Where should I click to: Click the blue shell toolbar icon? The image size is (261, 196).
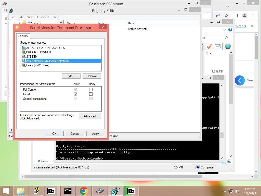tap(228, 46)
